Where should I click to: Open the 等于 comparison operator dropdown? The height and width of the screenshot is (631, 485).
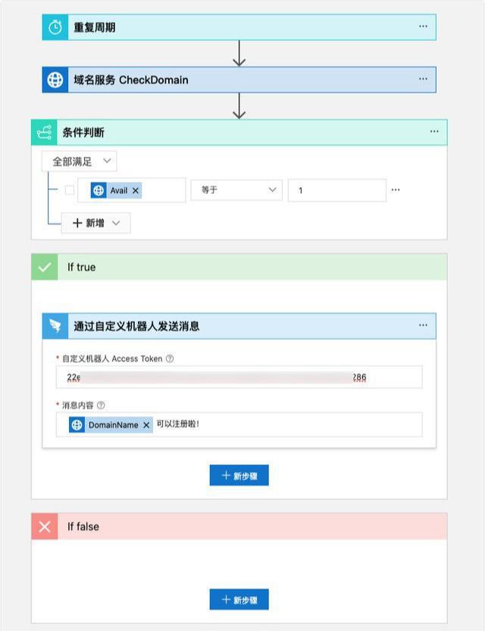(236, 190)
